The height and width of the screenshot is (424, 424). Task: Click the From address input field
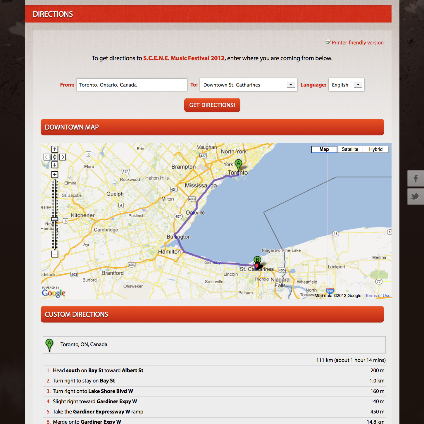point(132,85)
